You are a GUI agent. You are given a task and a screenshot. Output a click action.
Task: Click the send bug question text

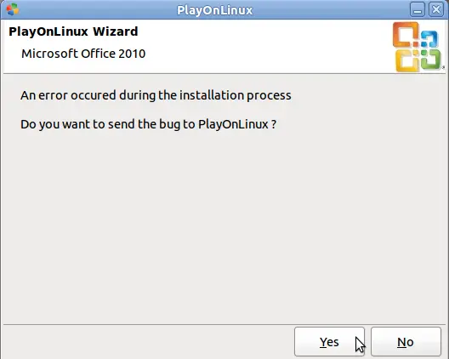148,124
